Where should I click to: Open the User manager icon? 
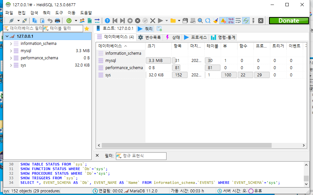coord(82,21)
